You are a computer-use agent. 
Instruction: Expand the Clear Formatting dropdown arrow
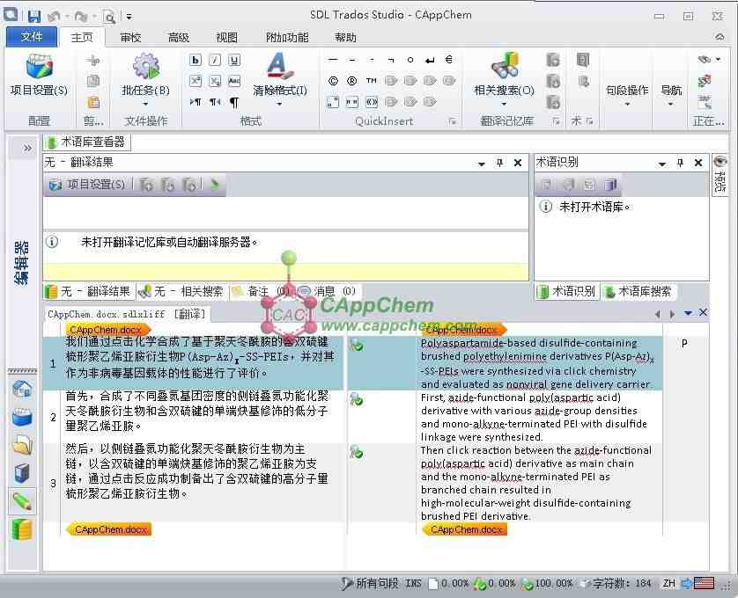click(279, 104)
